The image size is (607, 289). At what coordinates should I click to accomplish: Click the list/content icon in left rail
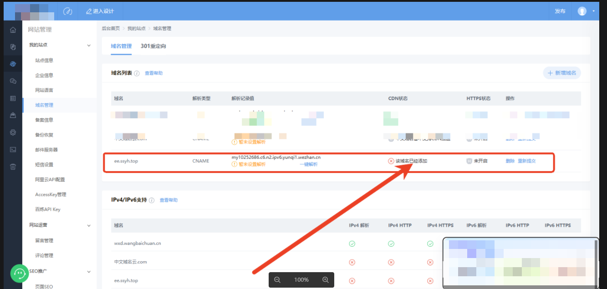point(13,98)
